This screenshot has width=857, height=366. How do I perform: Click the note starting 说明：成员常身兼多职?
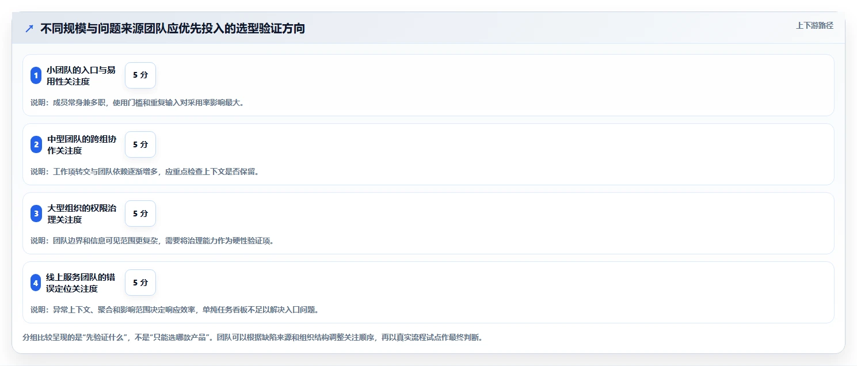tap(137, 103)
